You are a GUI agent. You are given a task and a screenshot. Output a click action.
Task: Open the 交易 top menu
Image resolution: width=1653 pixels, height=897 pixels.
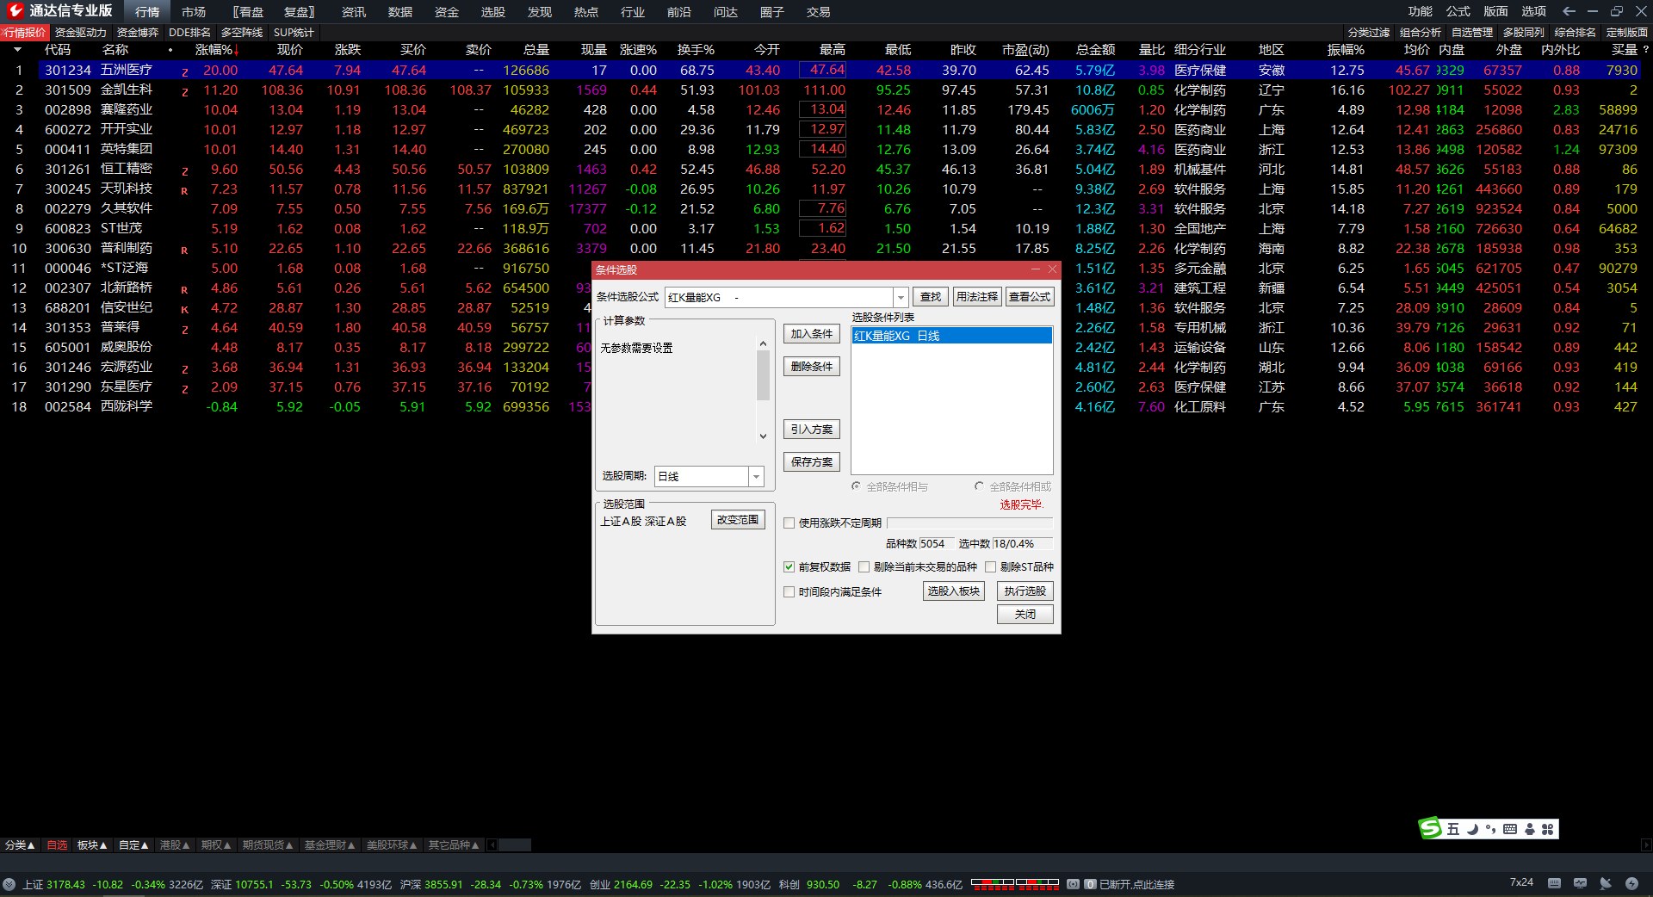tap(819, 12)
